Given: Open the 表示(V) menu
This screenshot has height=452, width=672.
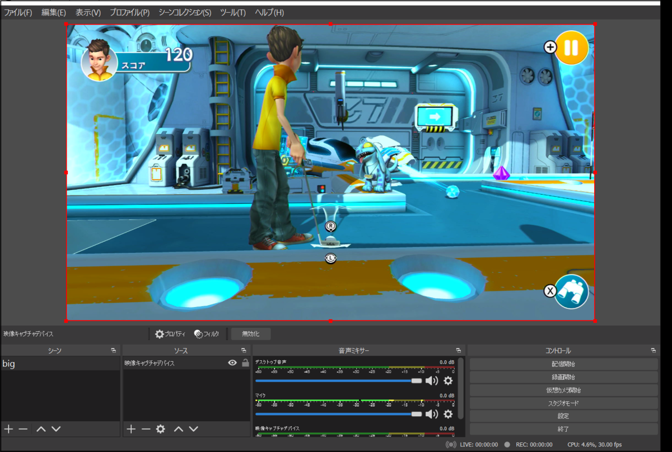Looking at the screenshot, I should tap(88, 12).
